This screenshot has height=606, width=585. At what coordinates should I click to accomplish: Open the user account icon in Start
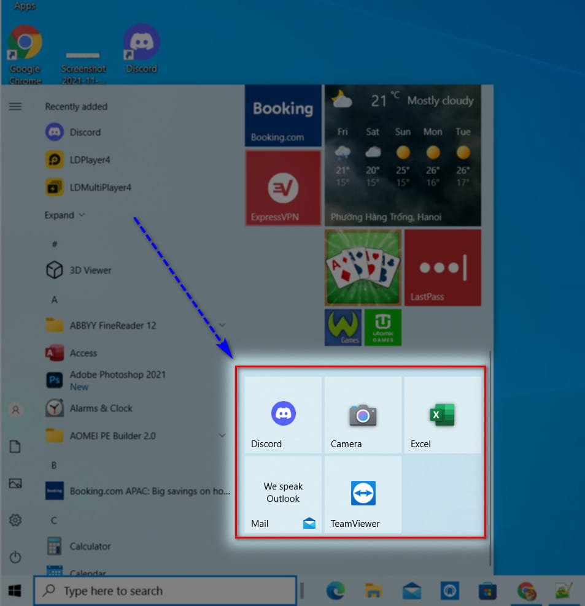15,410
